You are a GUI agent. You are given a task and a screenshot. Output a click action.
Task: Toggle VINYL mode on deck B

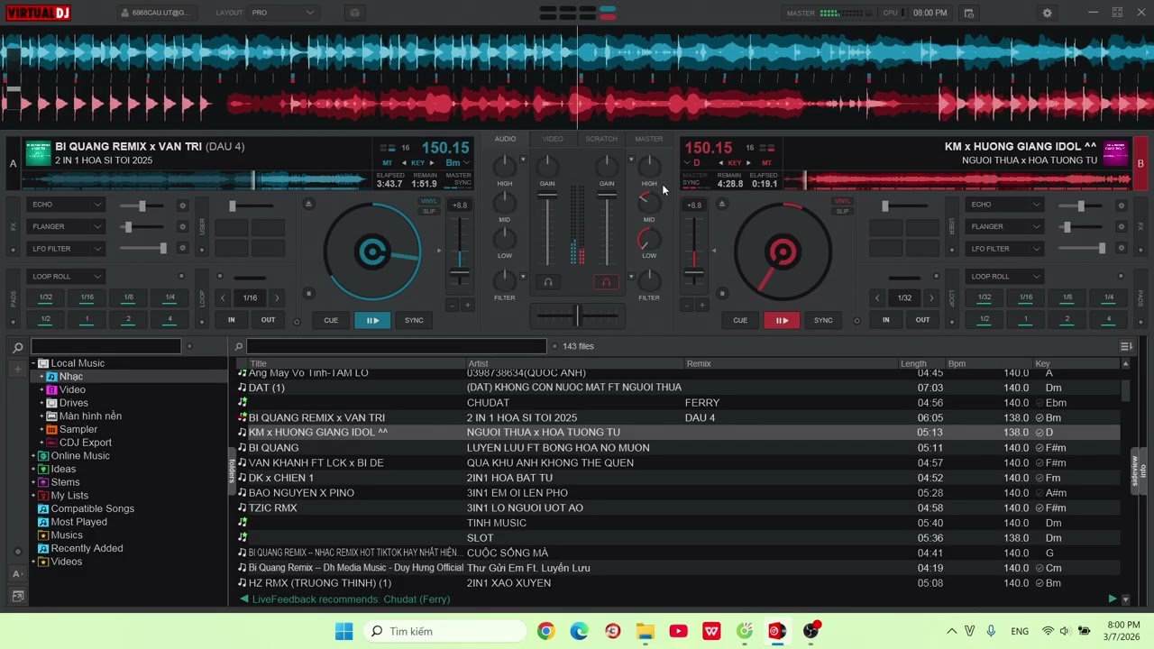pos(842,202)
